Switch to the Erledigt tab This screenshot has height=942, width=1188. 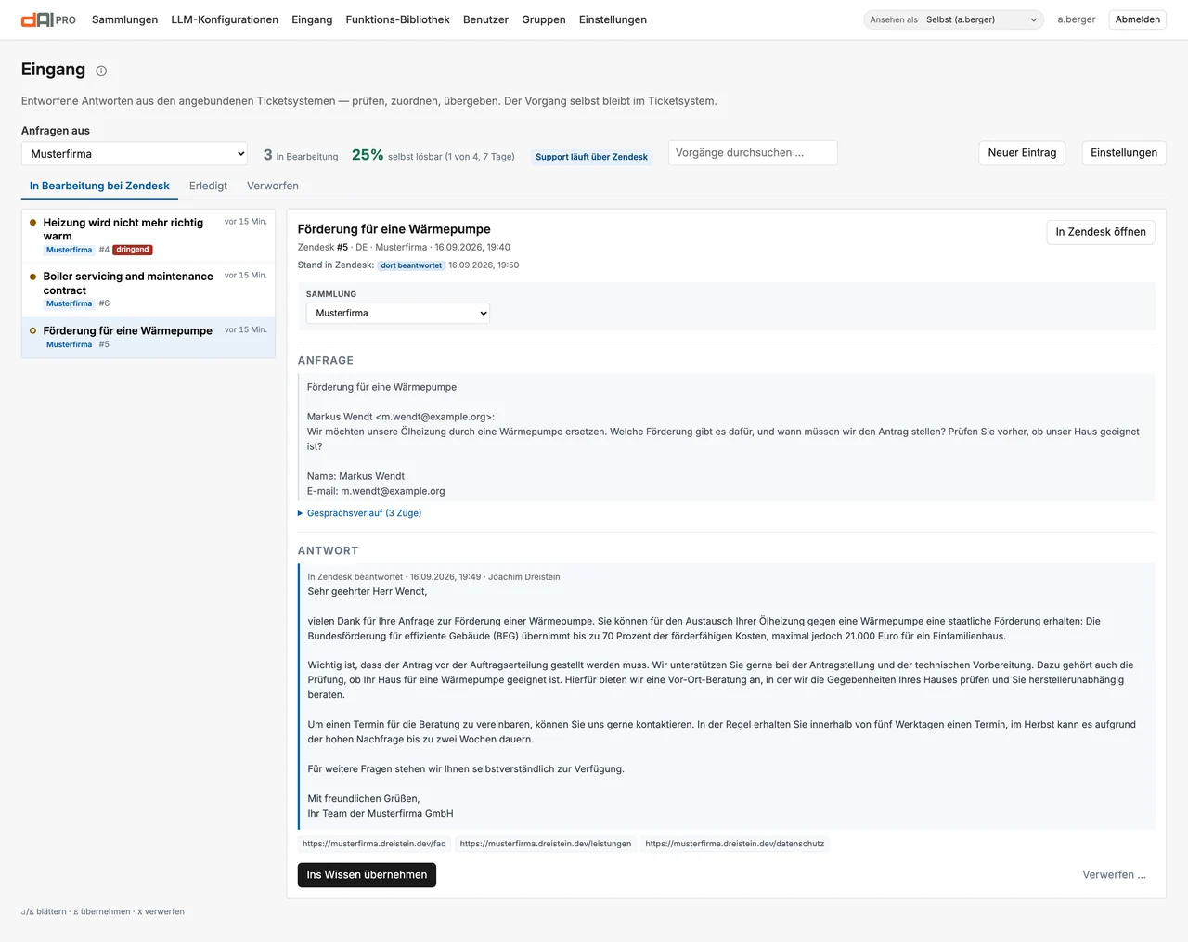[x=208, y=186]
